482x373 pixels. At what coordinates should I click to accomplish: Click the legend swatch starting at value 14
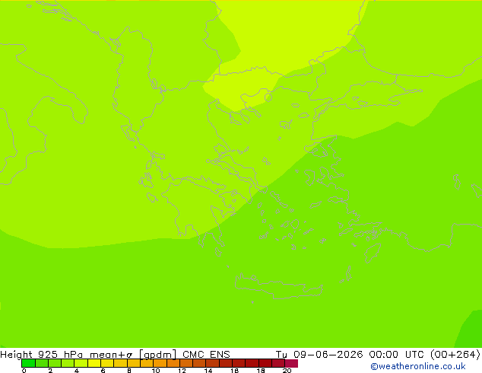212,363
